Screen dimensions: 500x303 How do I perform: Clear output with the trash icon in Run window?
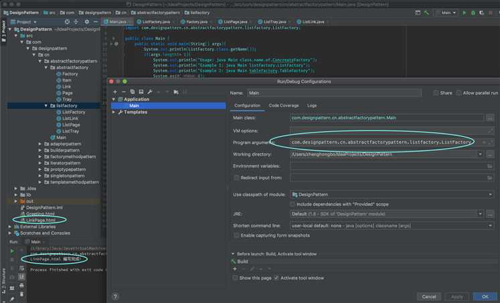[21, 294]
